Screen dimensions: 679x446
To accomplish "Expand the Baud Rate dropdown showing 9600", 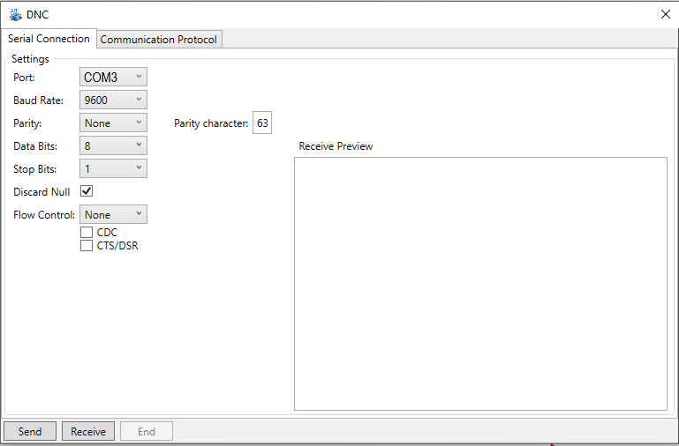I will [113, 100].
